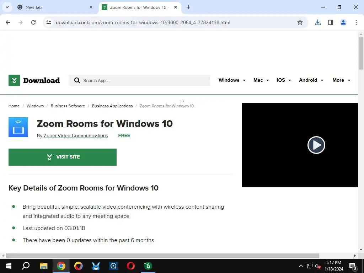
Task: Focus the Search Apps field
Action: point(139,80)
